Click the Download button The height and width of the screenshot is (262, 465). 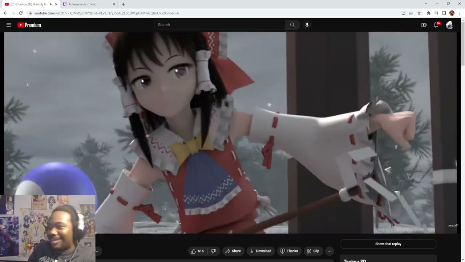[260, 251]
